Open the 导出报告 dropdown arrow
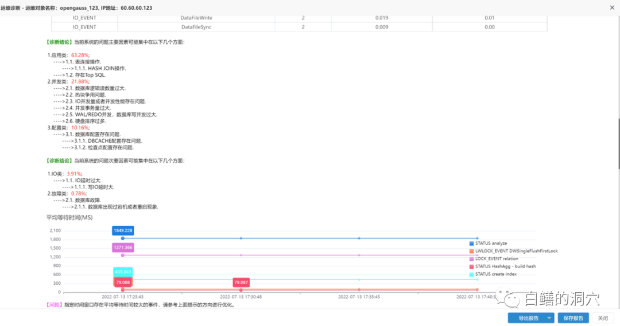This screenshot has width=620, height=326. 549,318
